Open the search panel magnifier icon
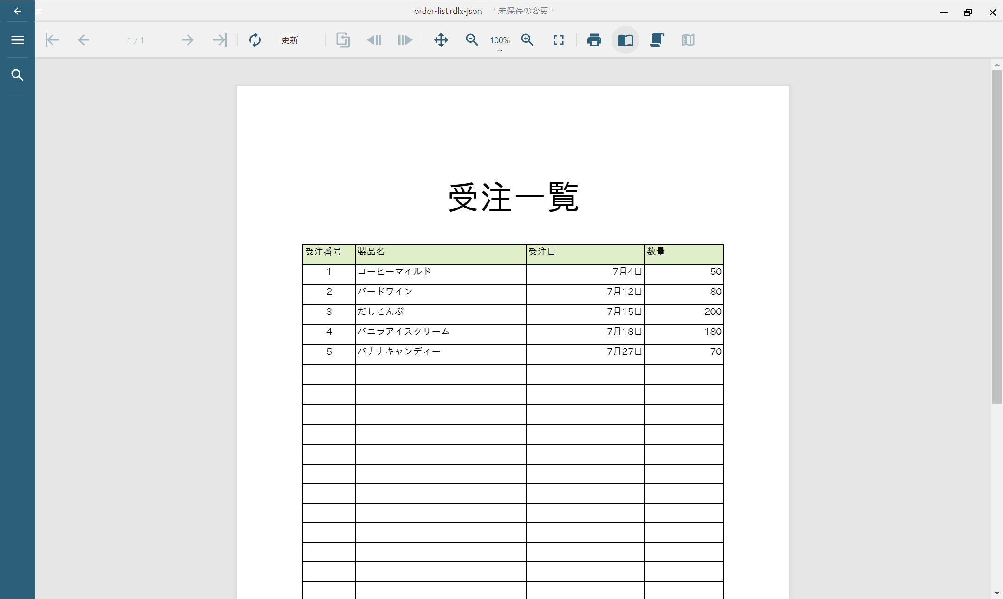This screenshot has height=599, width=1003. tap(18, 75)
